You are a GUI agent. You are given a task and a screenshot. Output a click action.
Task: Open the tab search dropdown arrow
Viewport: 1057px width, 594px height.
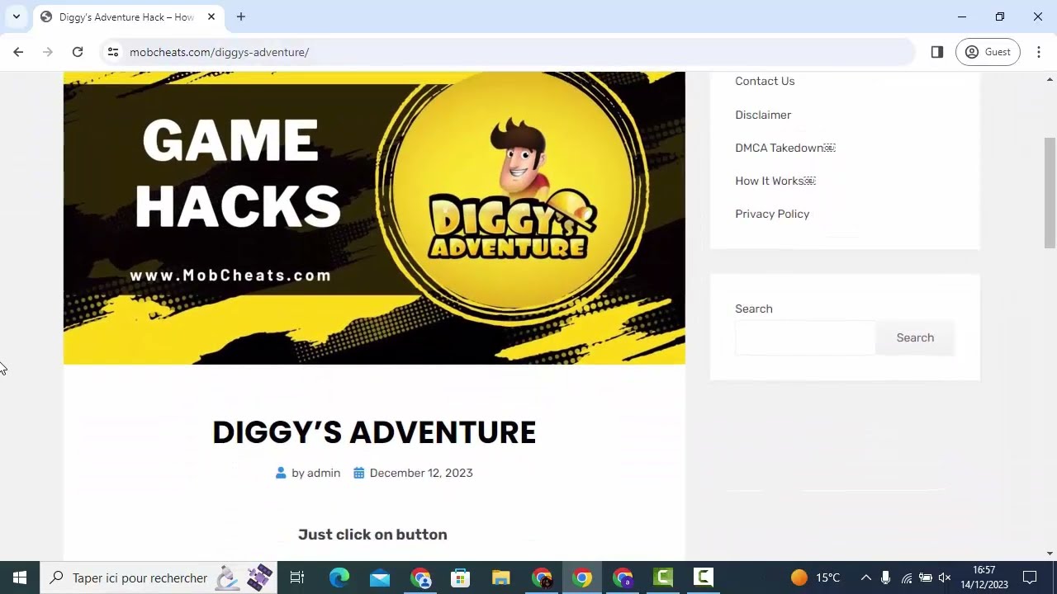click(x=16, y=16)
